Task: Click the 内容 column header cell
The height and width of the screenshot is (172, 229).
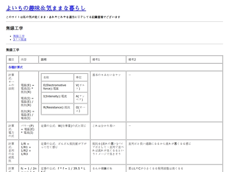Action: pyautogui.click(x=29, y=59)
